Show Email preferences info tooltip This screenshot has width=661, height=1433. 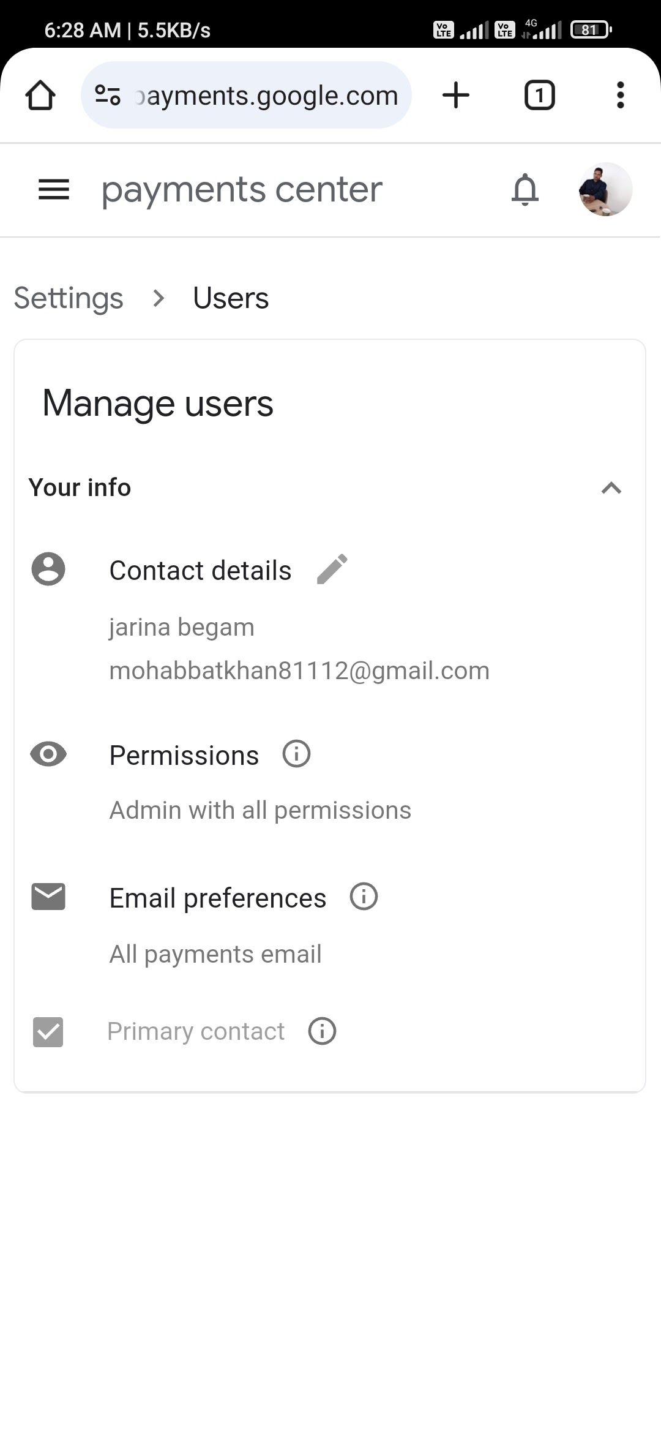coord(364,897)
